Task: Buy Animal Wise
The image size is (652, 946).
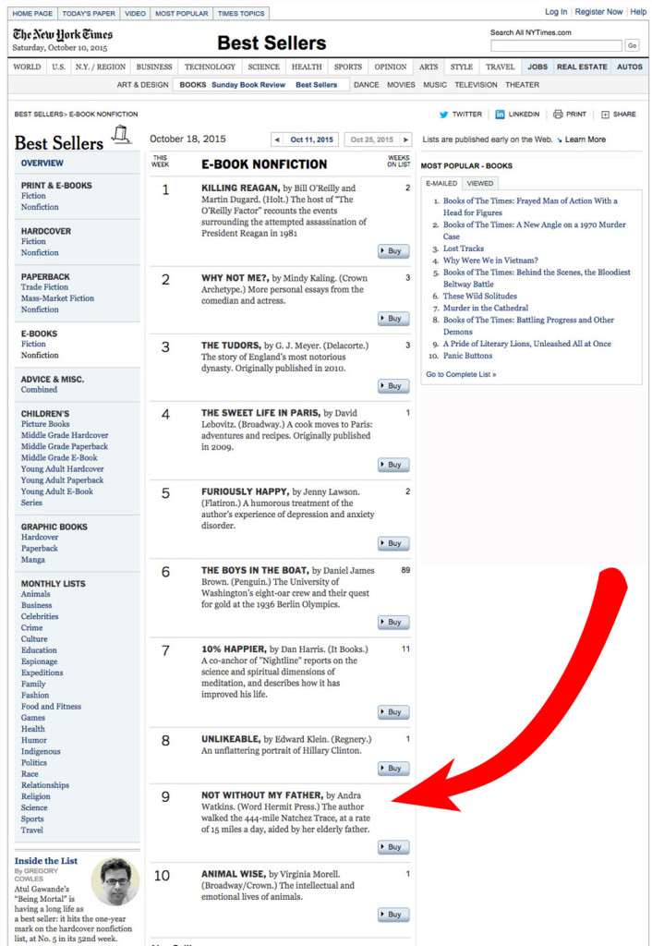Action: [x=393, y=915]
